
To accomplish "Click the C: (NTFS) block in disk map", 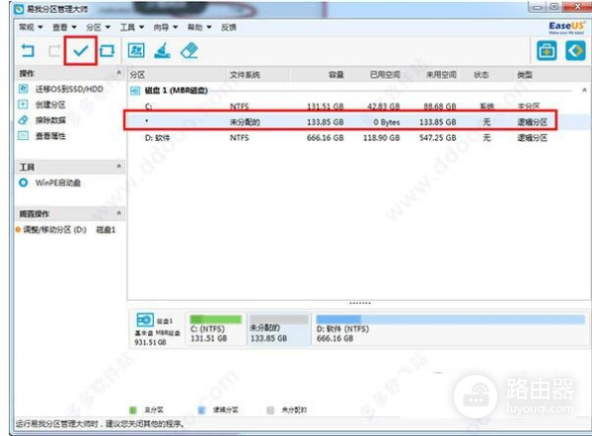I will (214, 328).
